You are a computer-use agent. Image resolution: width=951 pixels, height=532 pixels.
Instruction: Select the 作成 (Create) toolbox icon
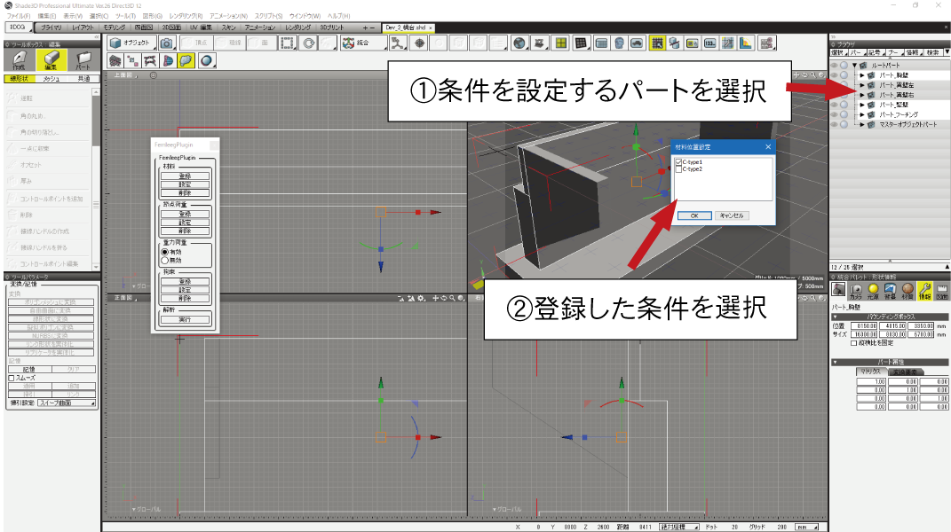click(20, 60)
